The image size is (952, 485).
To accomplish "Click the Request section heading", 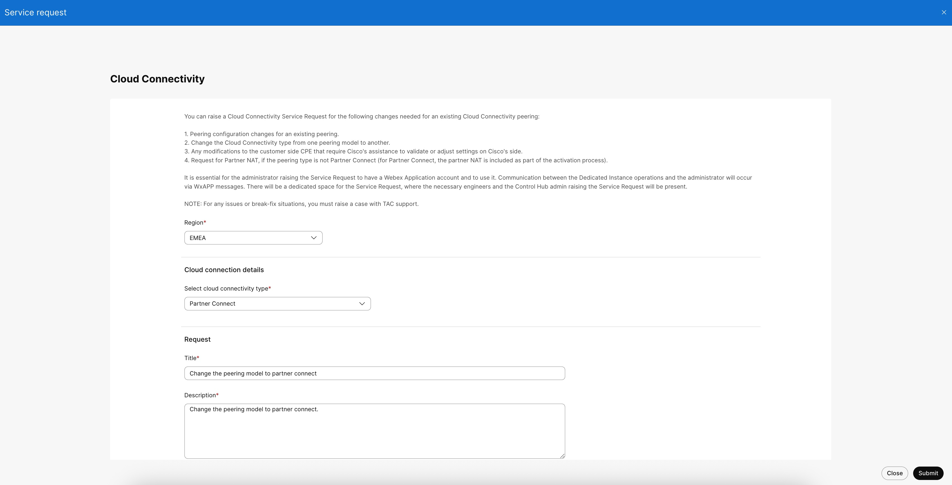I will coord(197,339).
